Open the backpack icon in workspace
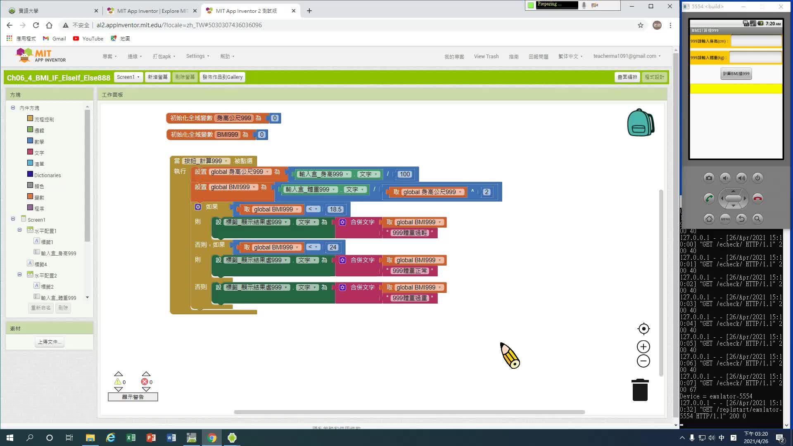 click(x=640, y=123)
